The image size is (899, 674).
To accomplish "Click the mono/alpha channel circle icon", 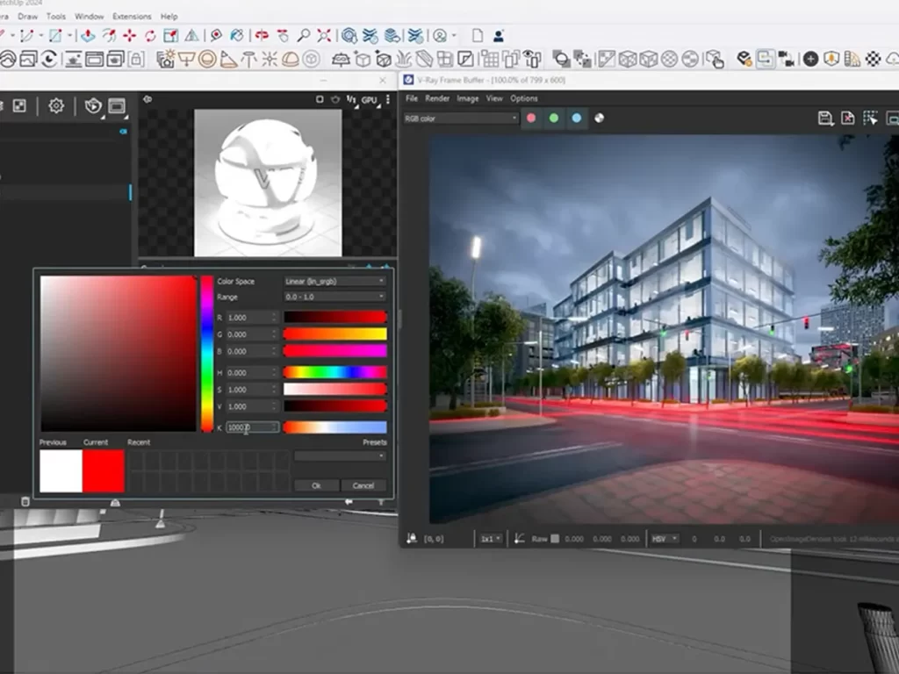I will (x=600, y=118).
